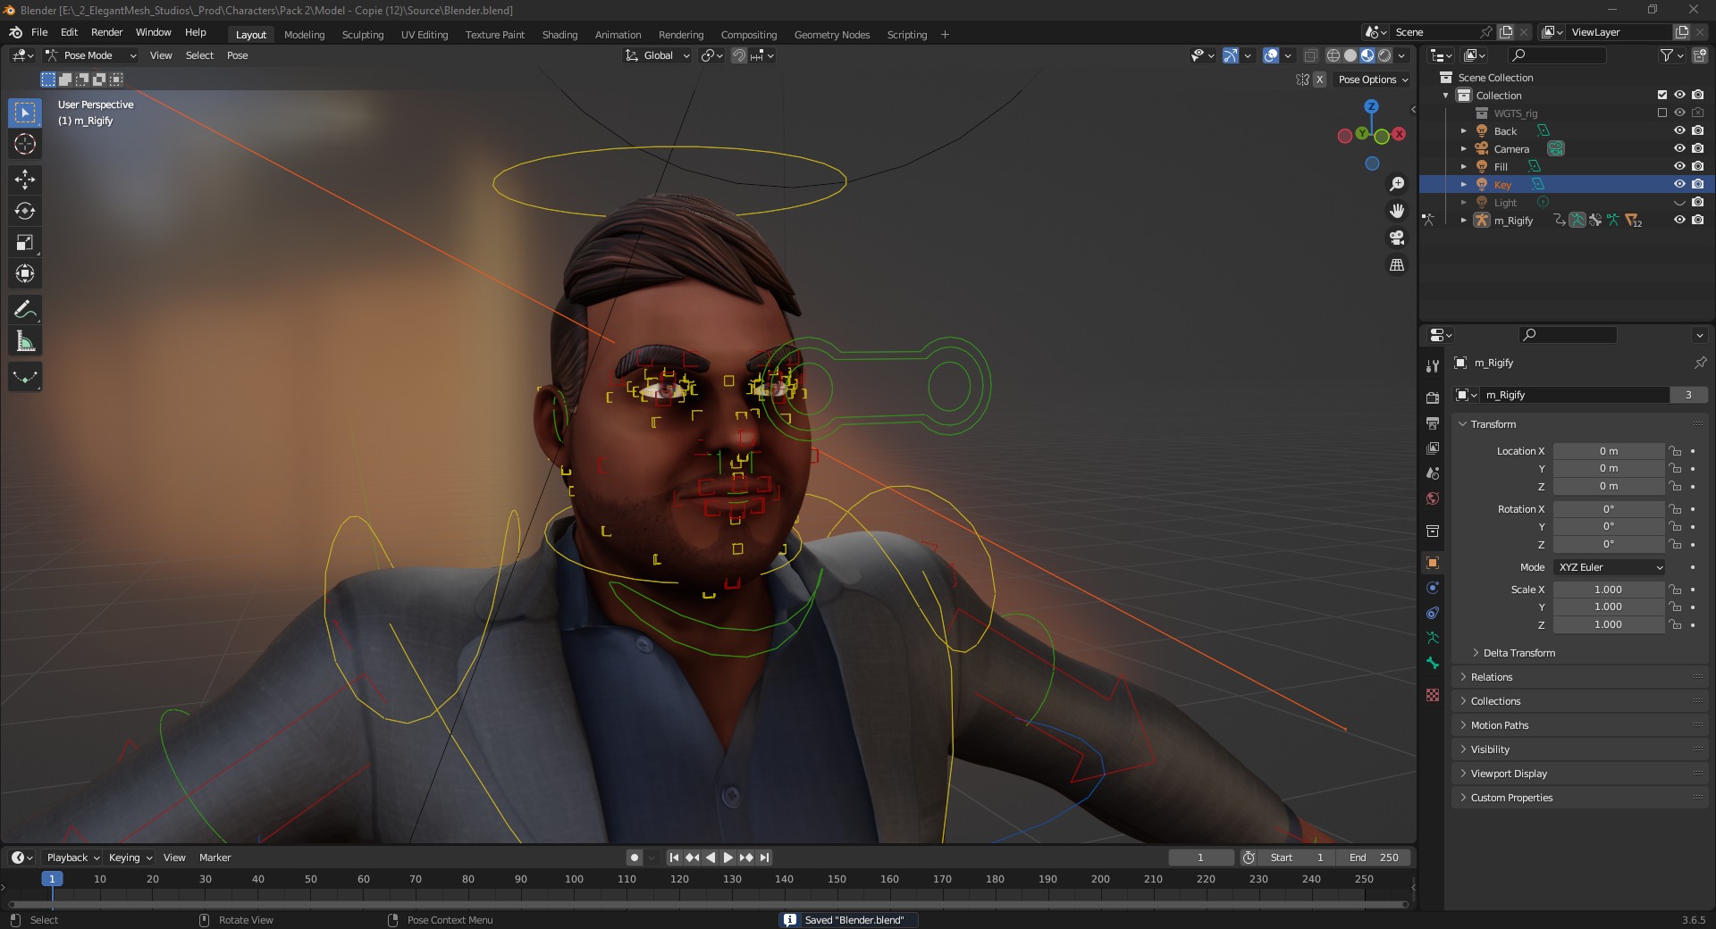Expand the Viewport Display panel
1716x929 pixels.
(1580, 774)
